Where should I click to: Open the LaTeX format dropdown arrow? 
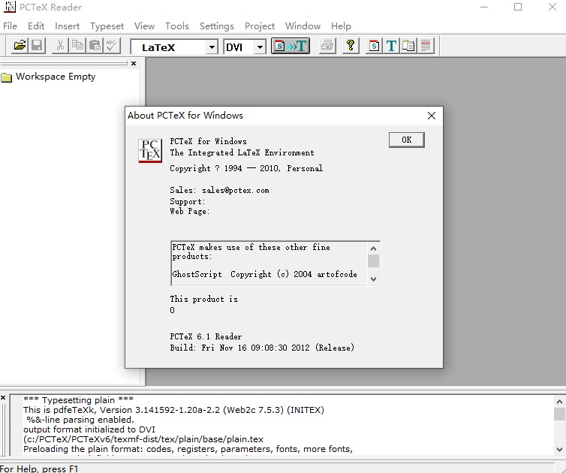pyautogui.click(x=212, y=47)
